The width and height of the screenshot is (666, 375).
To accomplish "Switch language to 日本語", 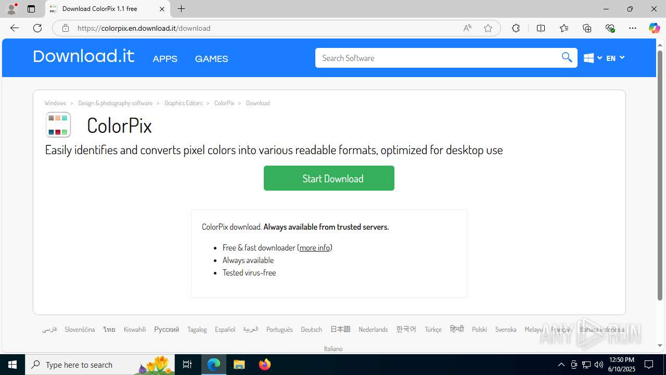I will [x=340, y=329].
